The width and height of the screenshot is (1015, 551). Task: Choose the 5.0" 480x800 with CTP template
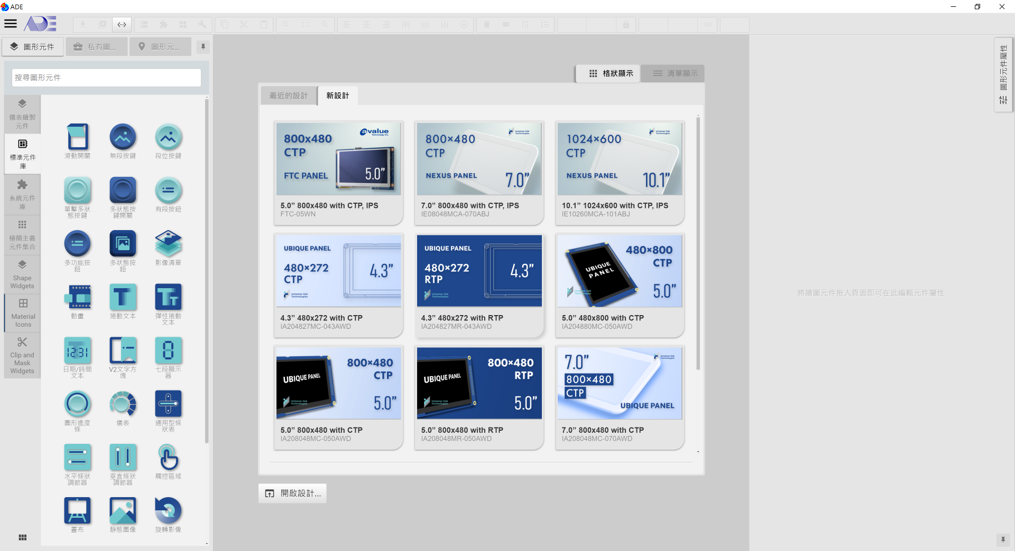tap(620, 285)
